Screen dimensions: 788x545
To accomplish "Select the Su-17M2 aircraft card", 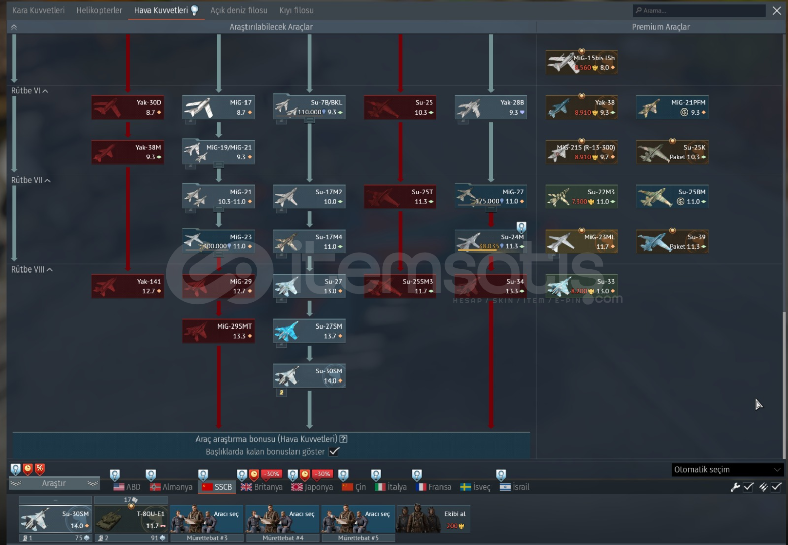I will 309,197.
